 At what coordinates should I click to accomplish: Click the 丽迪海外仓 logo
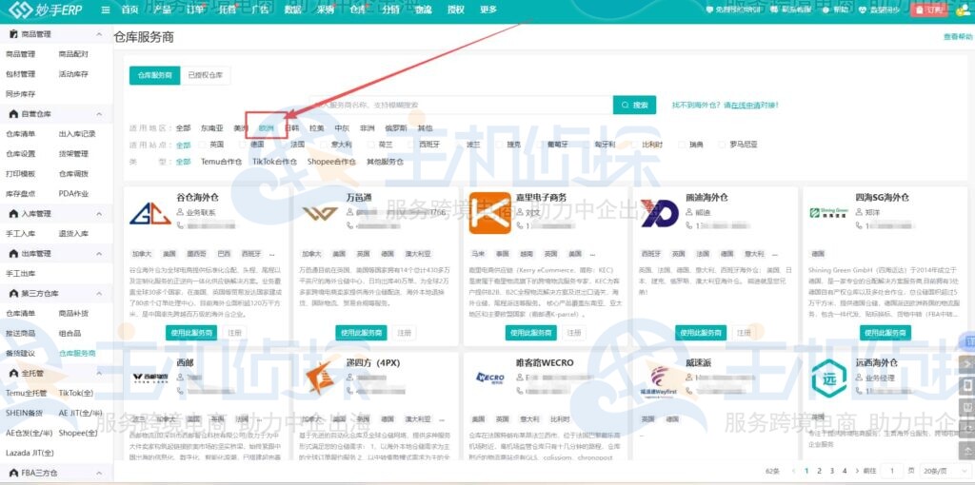click(660, 214)
